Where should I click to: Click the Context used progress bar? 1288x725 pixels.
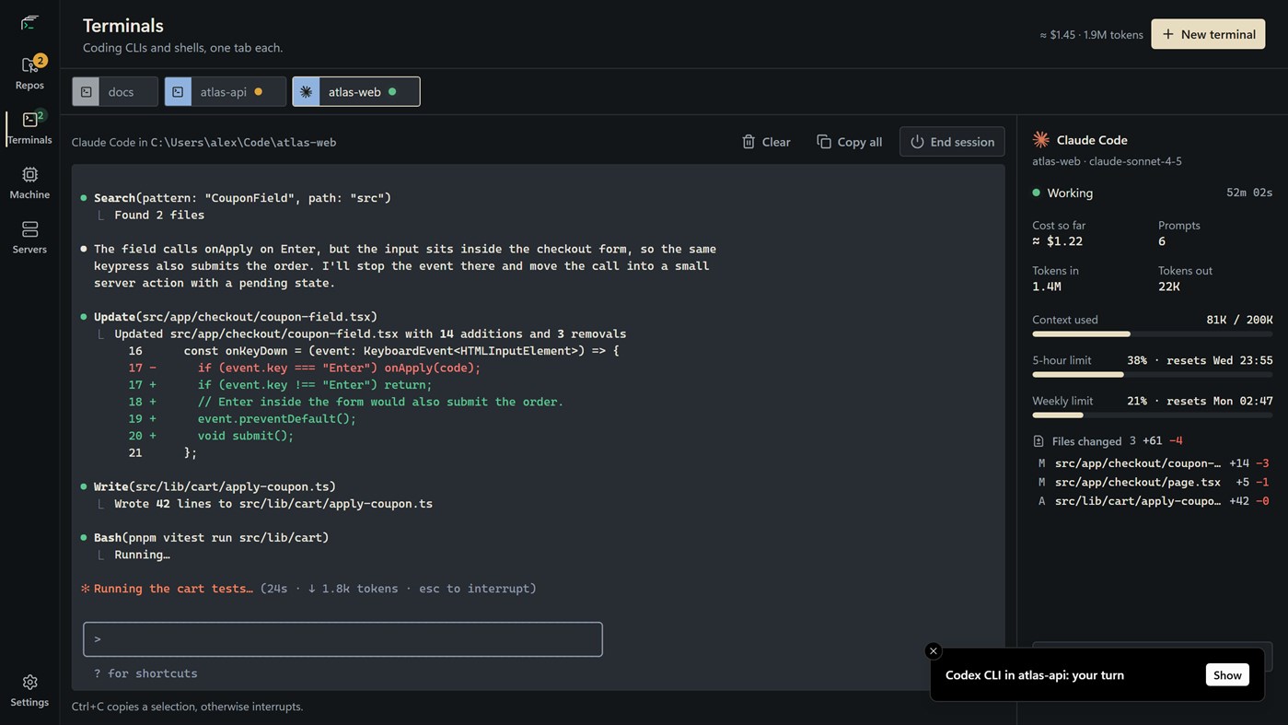click(x=1152, y=333)
